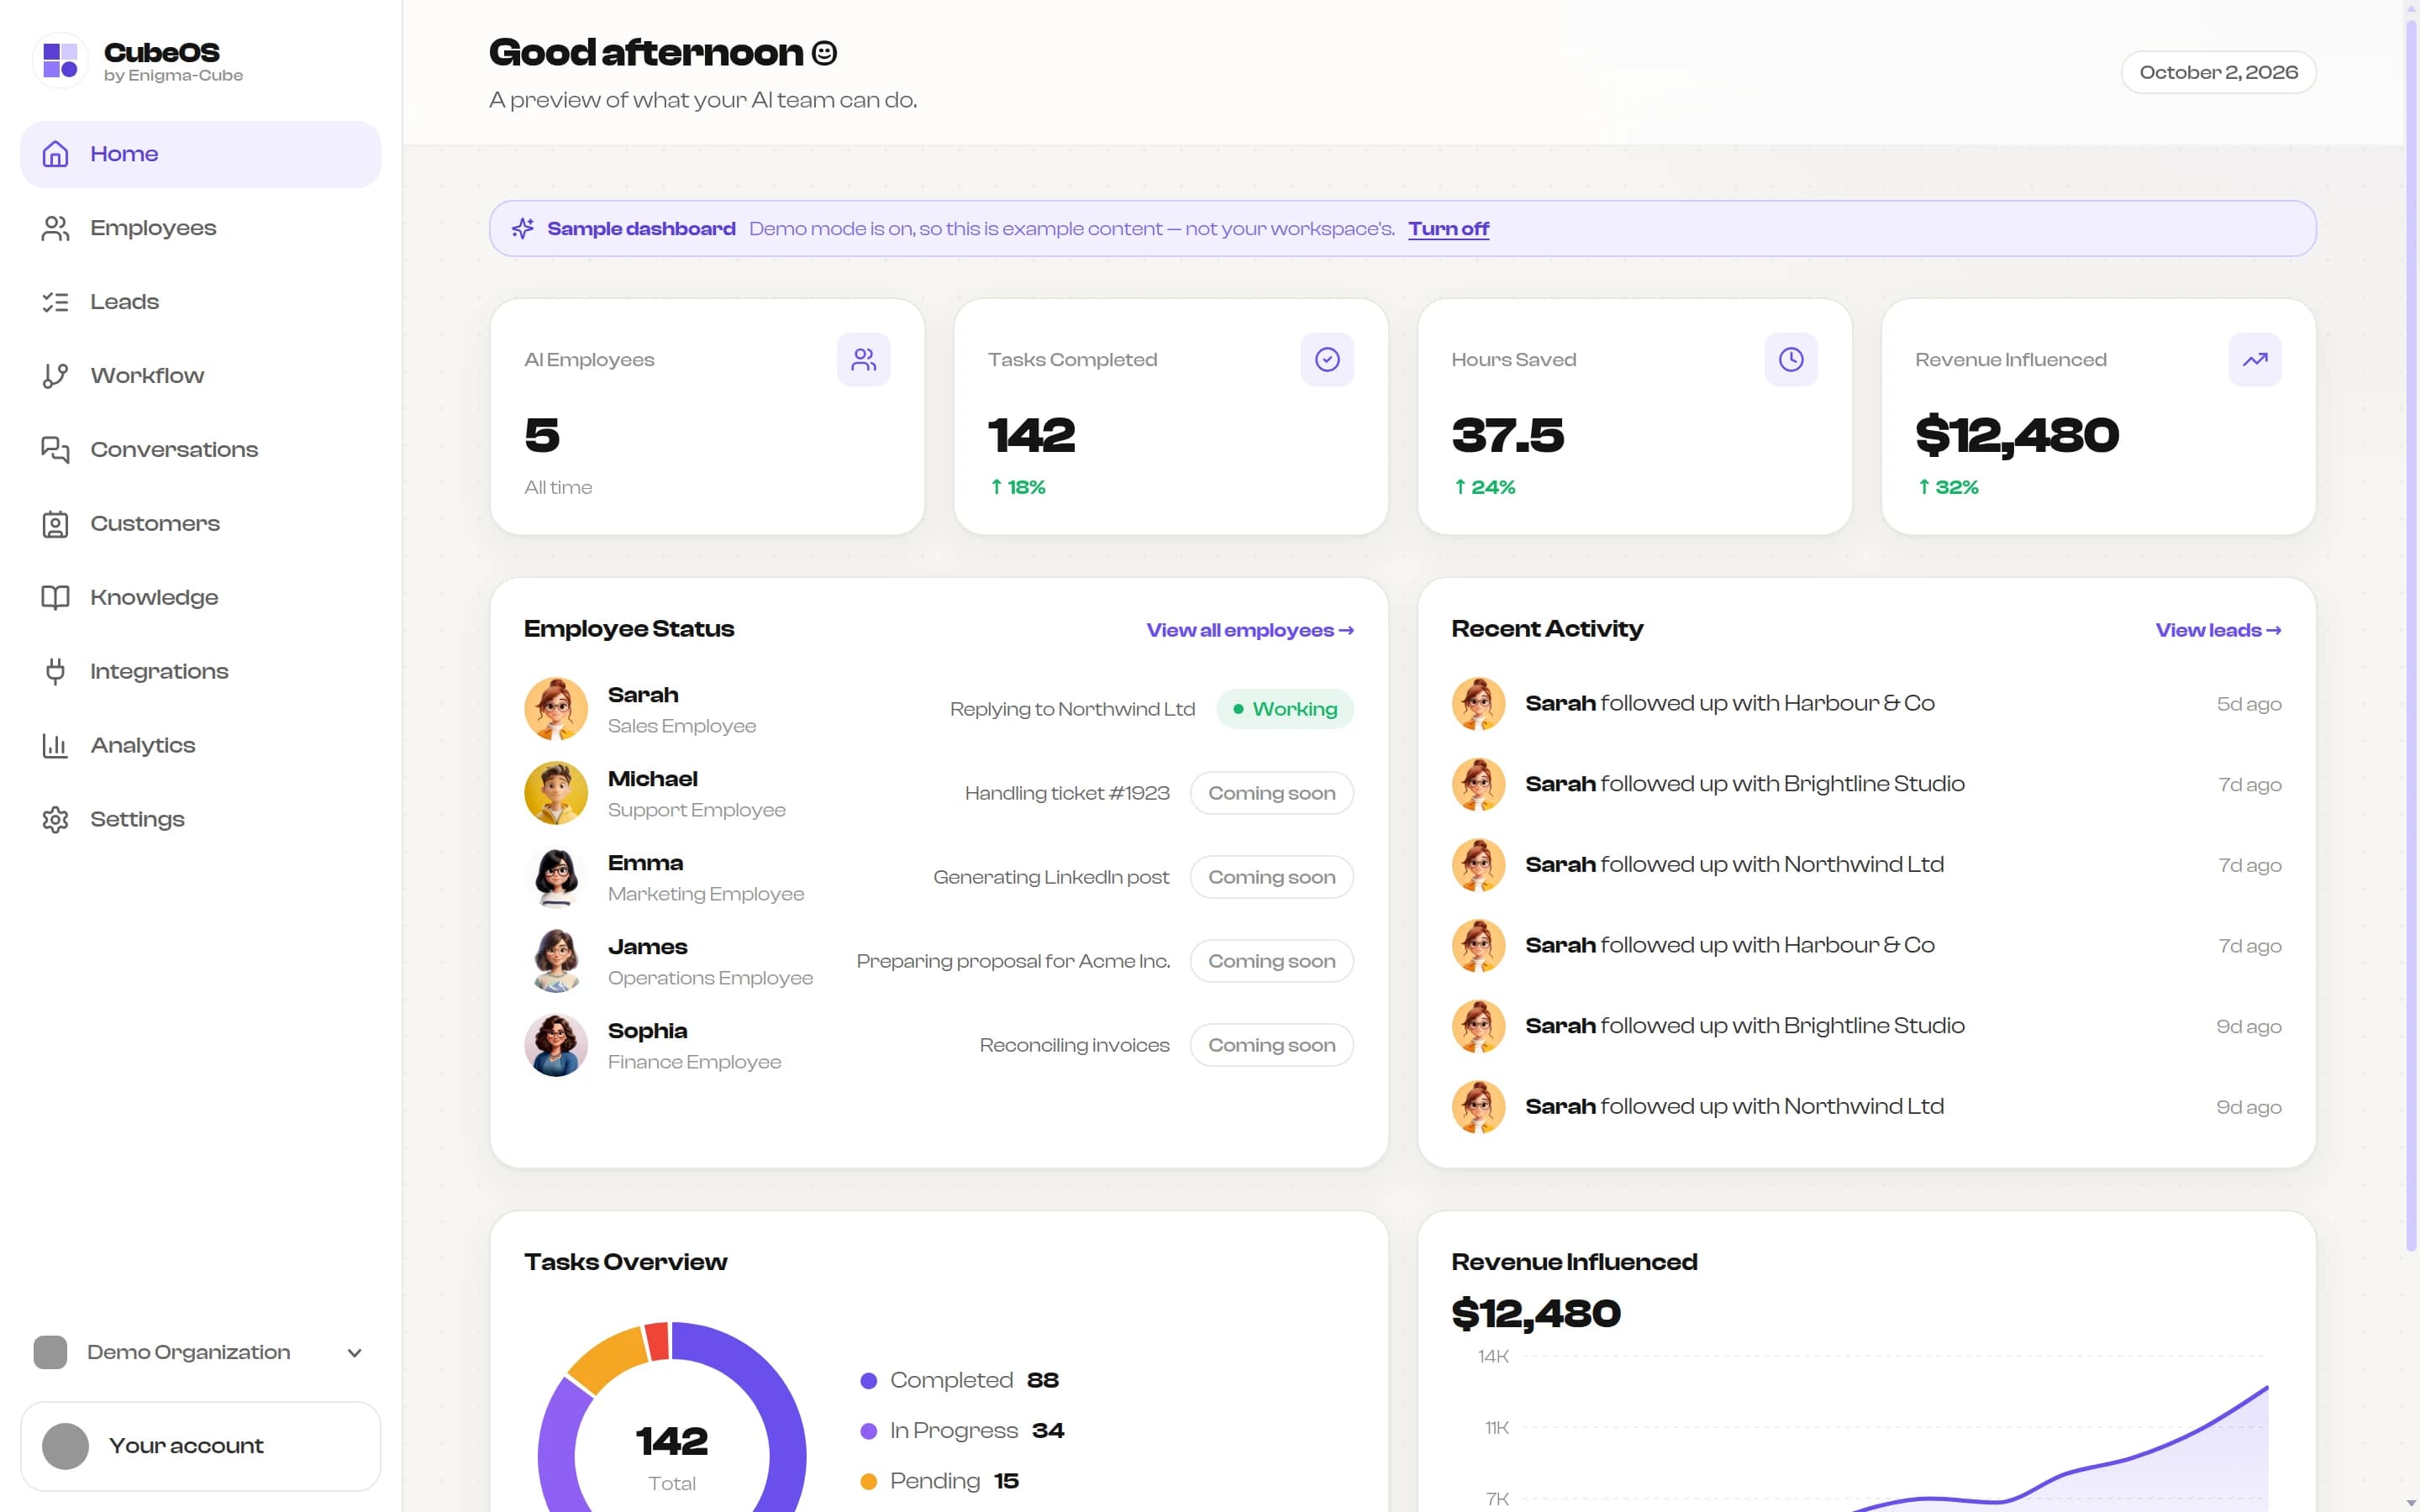The height and width of the screenshot is (1512, 2420).
Task: Click the 'Handling ticket #1923' text
Action: [x=1067, y=793]
